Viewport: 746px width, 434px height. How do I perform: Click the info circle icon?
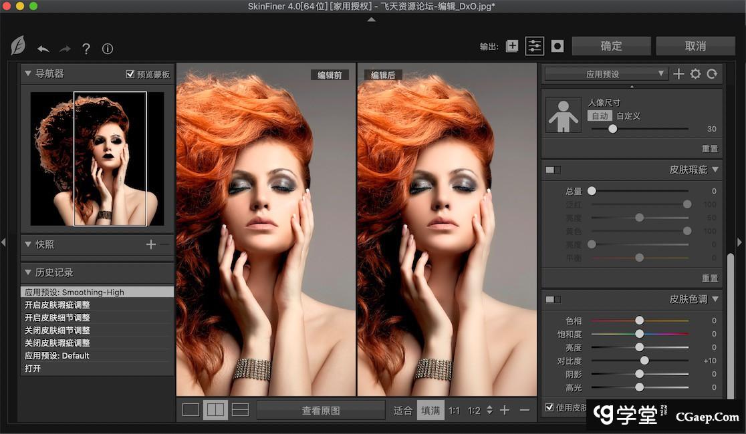(x=107, y=49)
